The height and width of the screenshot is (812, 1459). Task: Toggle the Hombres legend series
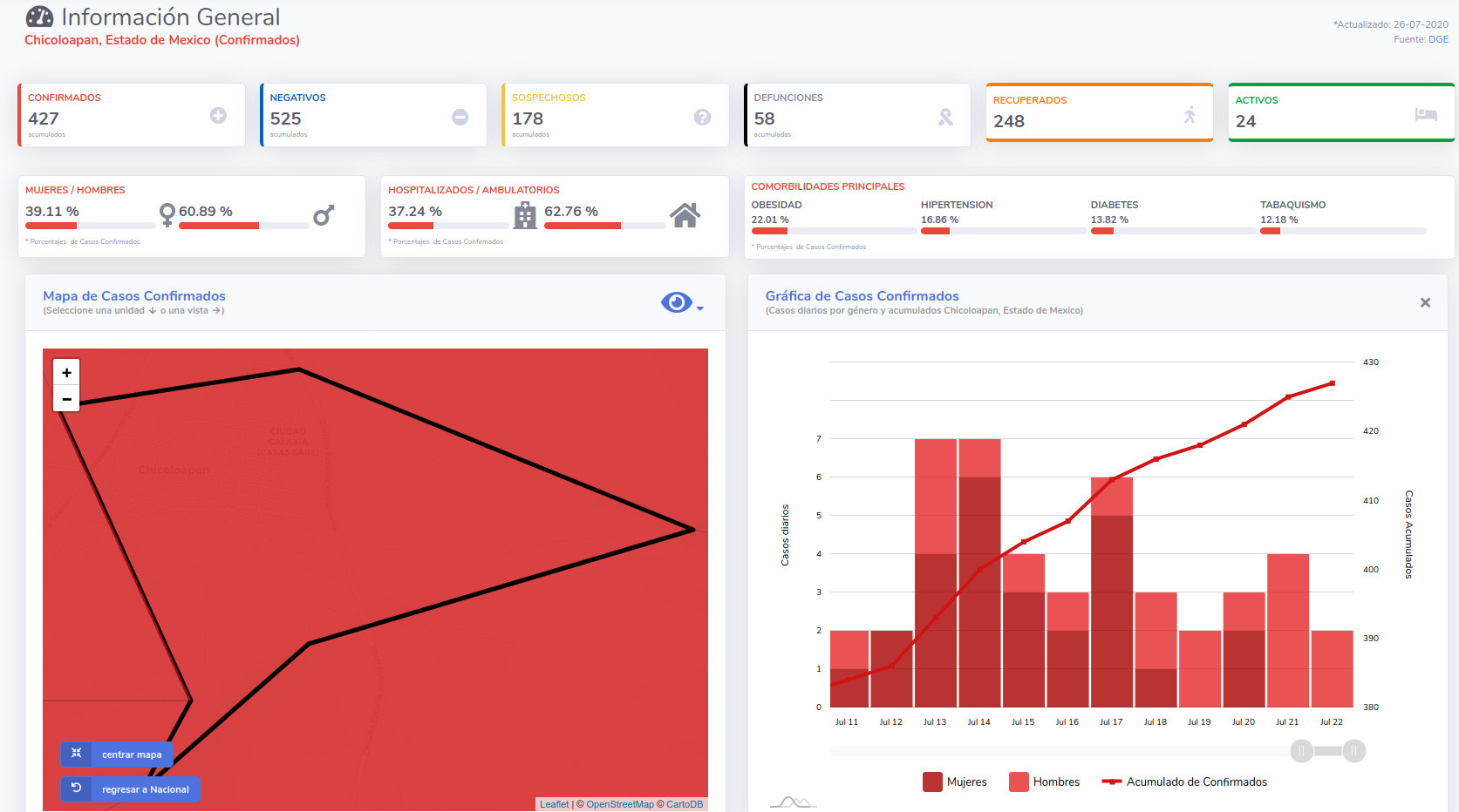(1044, 782)
